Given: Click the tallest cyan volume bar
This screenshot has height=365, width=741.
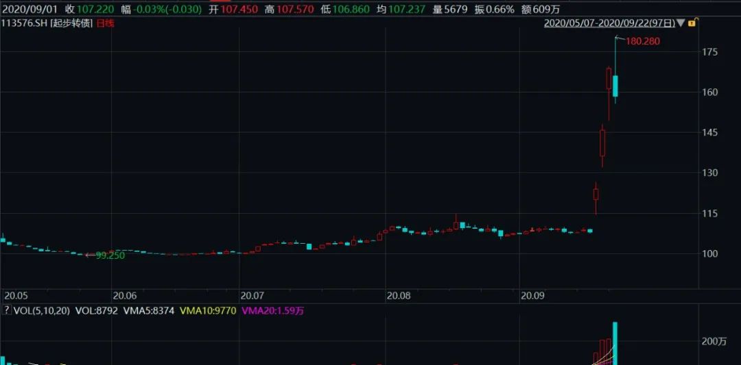Looking at the screenshot, I should [x=615, y=344].
